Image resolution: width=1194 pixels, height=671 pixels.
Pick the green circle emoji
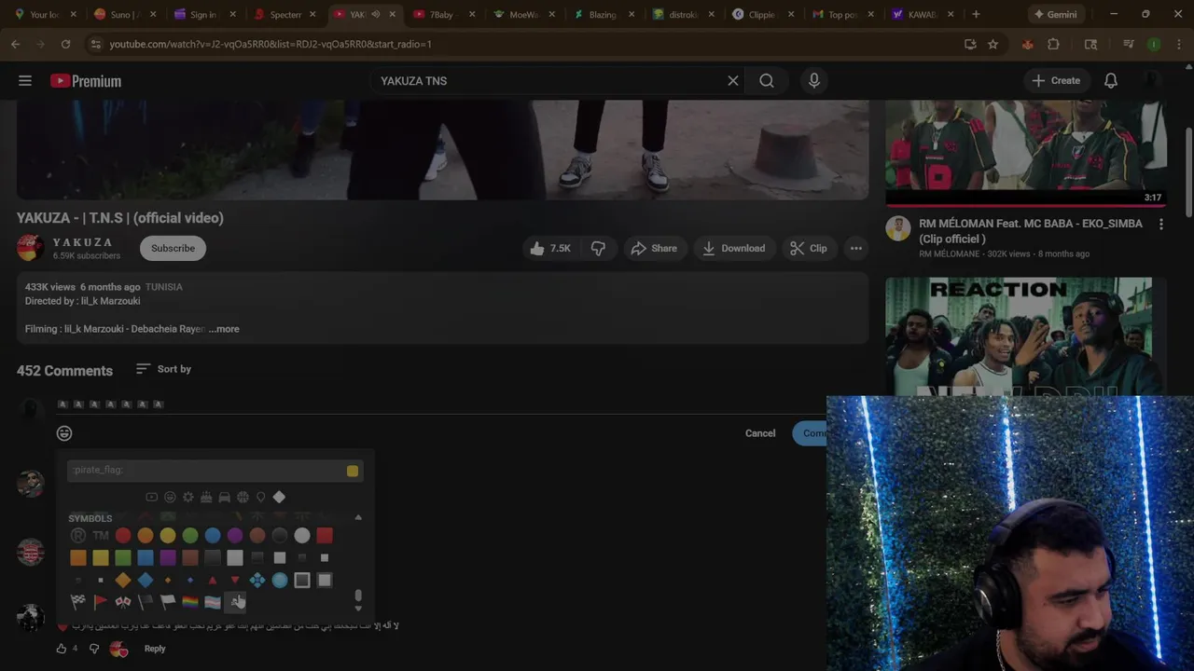pyautogui.click(x=190, y=536)
